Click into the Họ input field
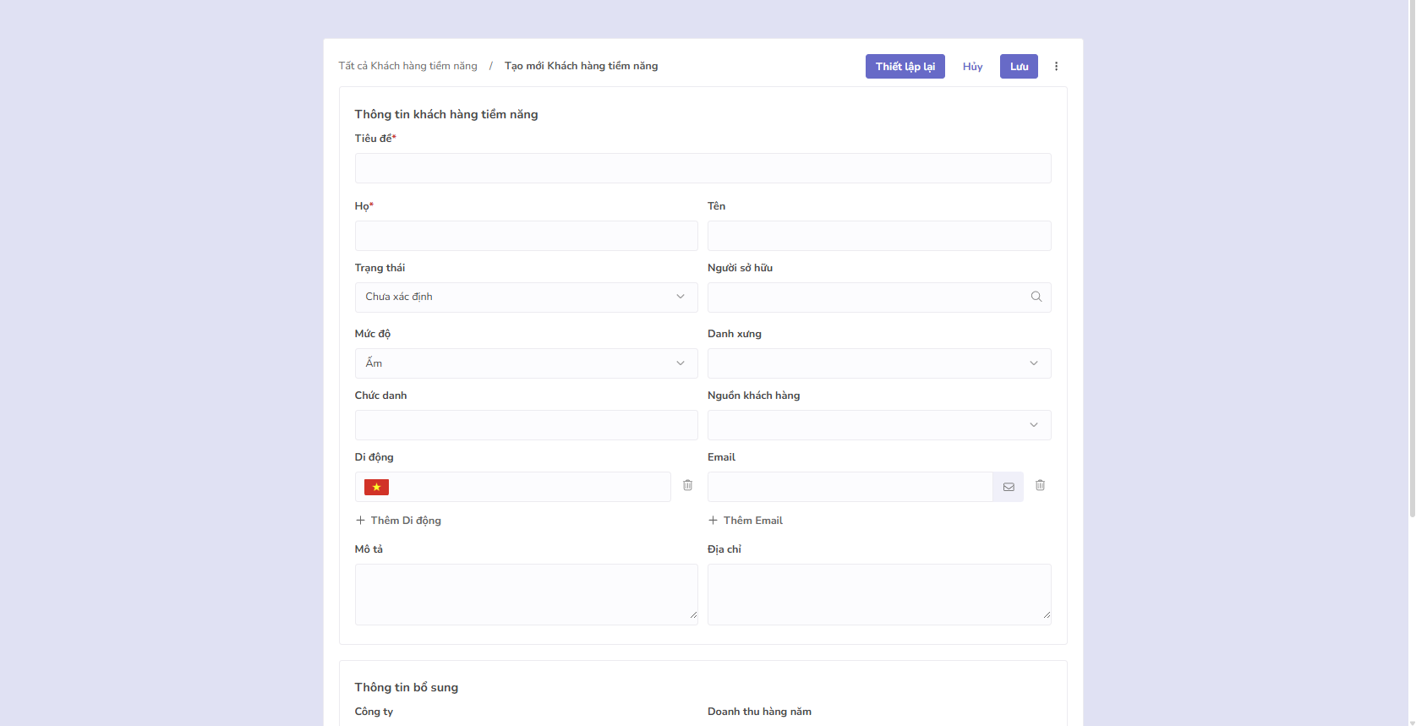 [526, 236]
